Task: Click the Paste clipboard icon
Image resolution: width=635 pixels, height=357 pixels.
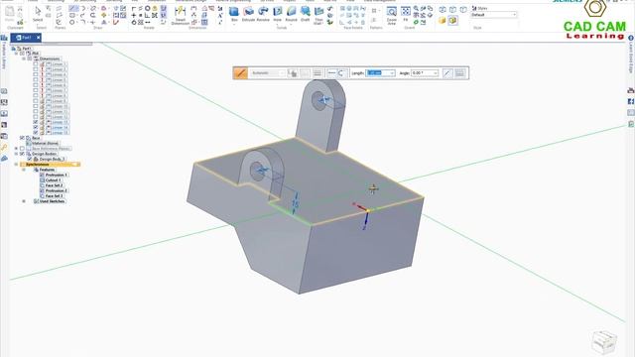Action: pos(9,13)
